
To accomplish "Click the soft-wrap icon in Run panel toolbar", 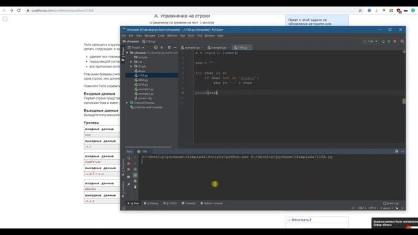I will (x=135, y=170).
